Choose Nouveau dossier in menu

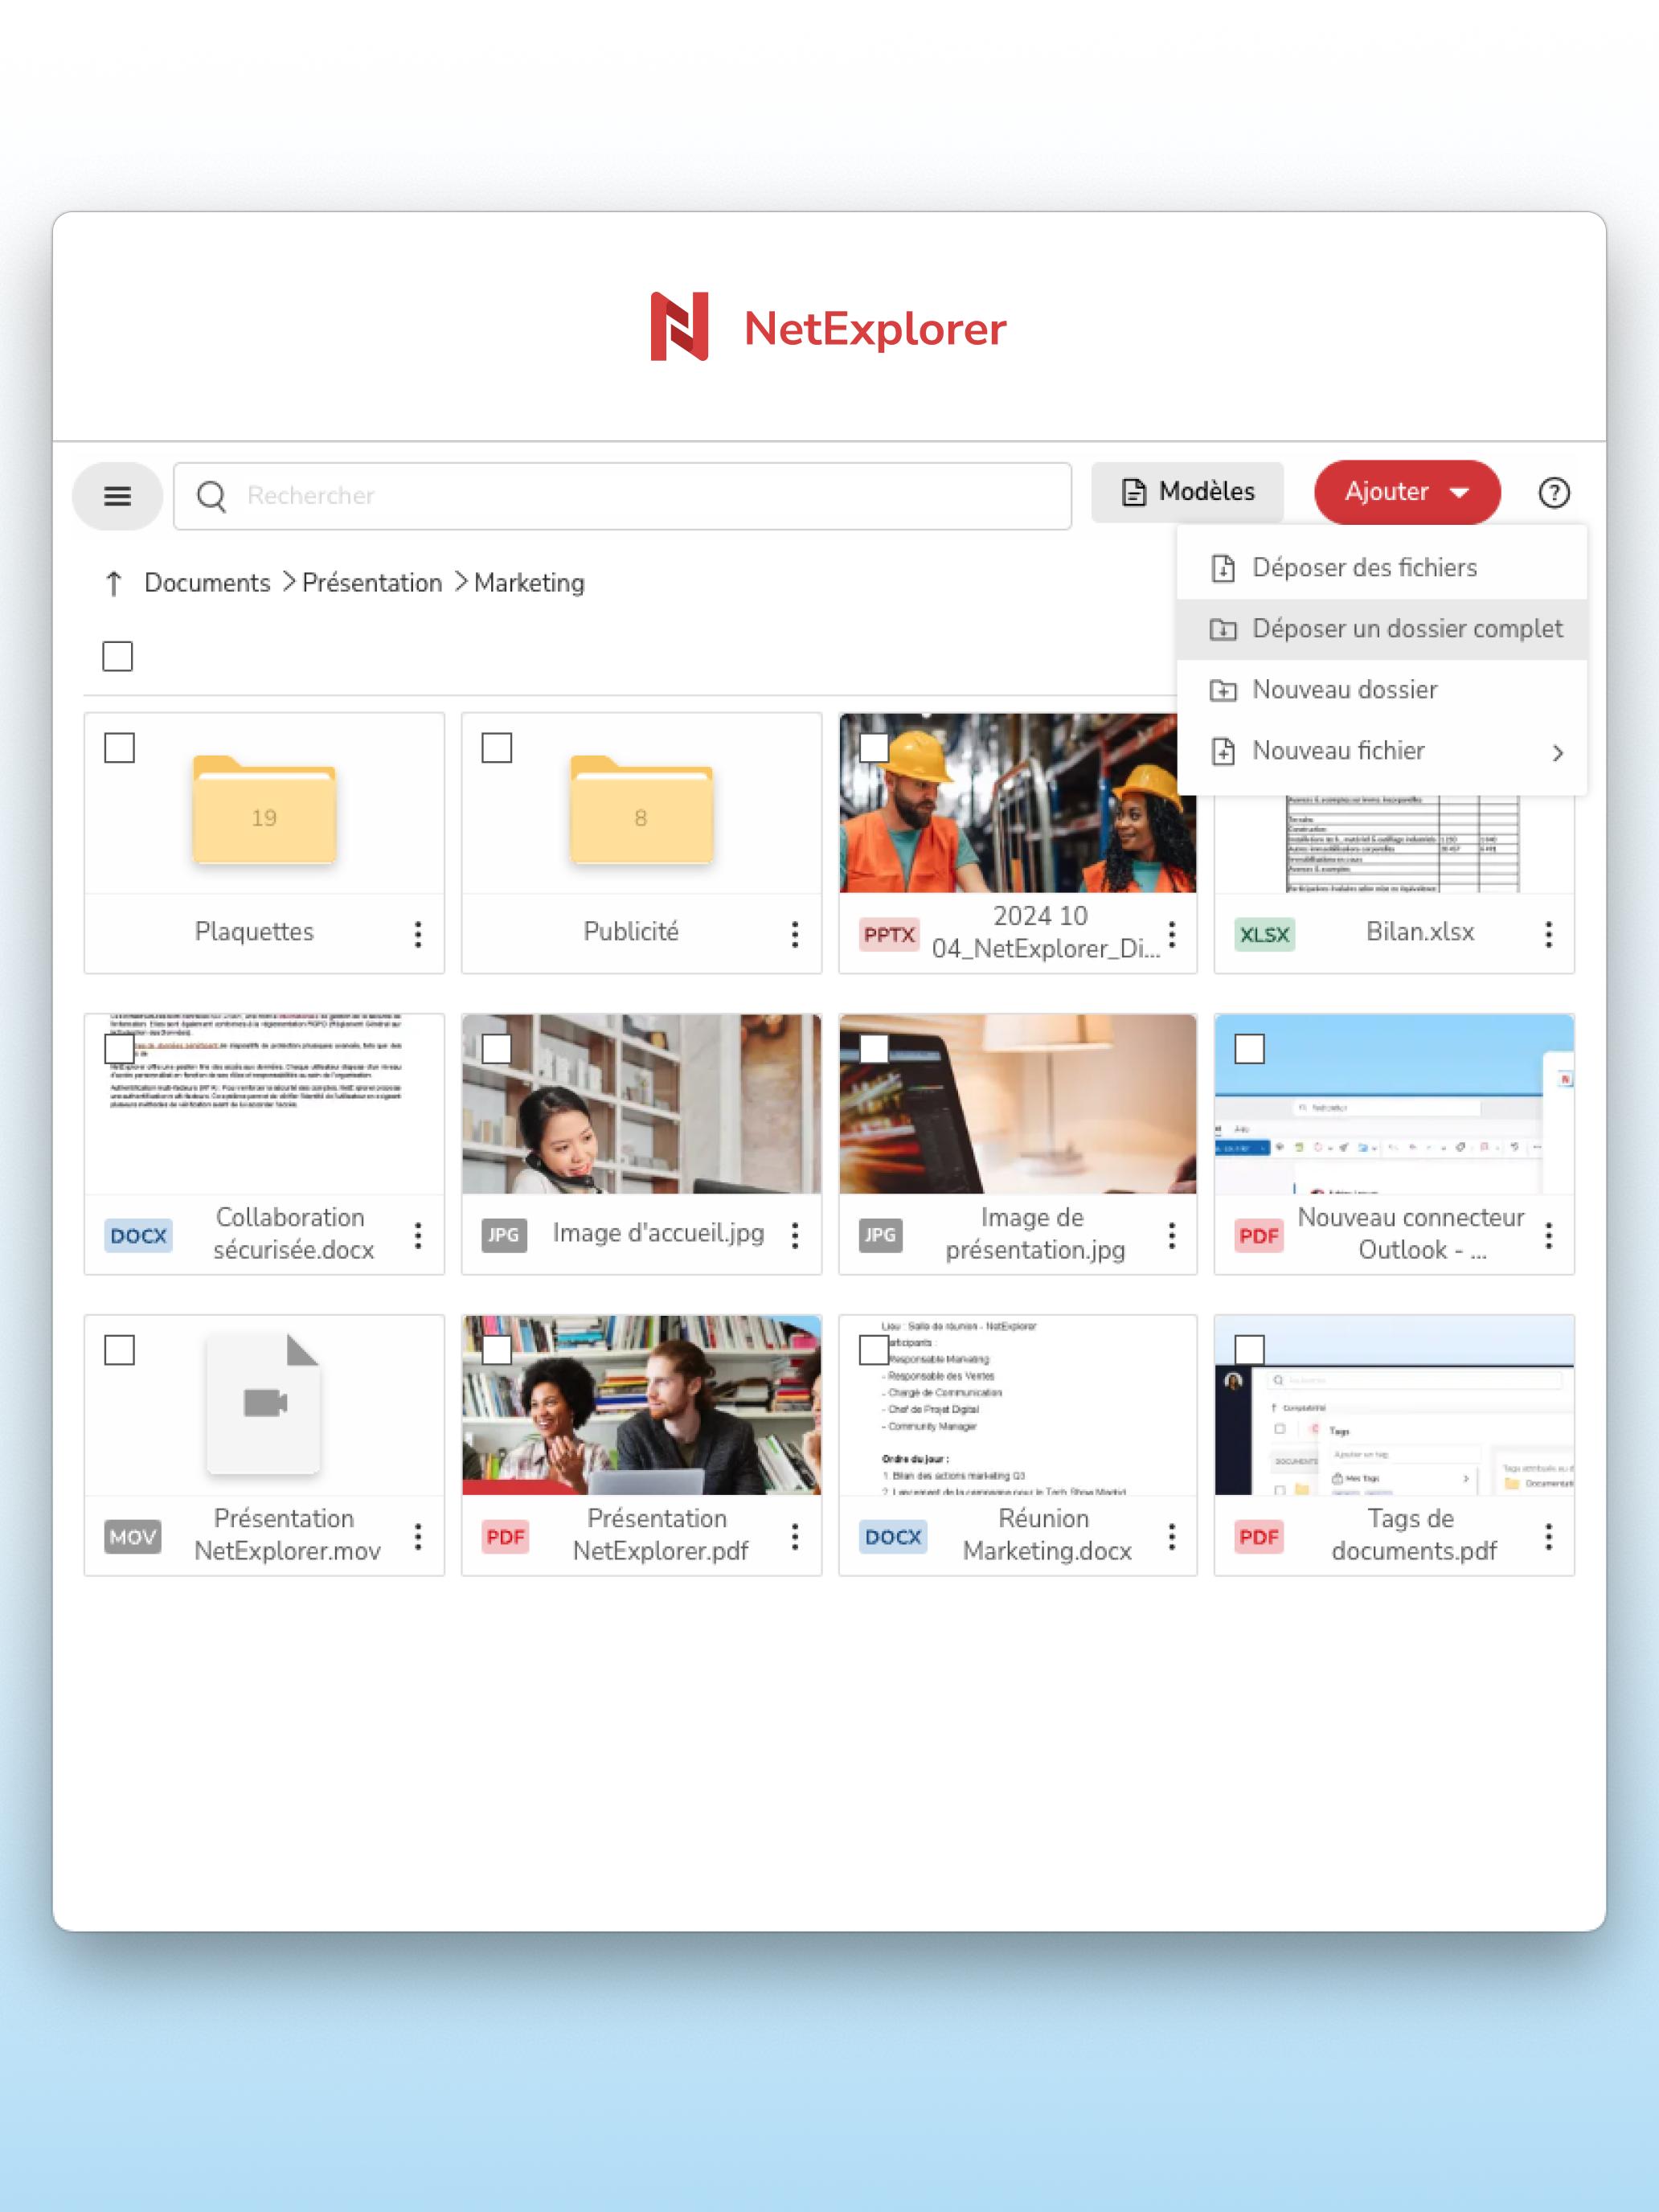click(1382, 690)
